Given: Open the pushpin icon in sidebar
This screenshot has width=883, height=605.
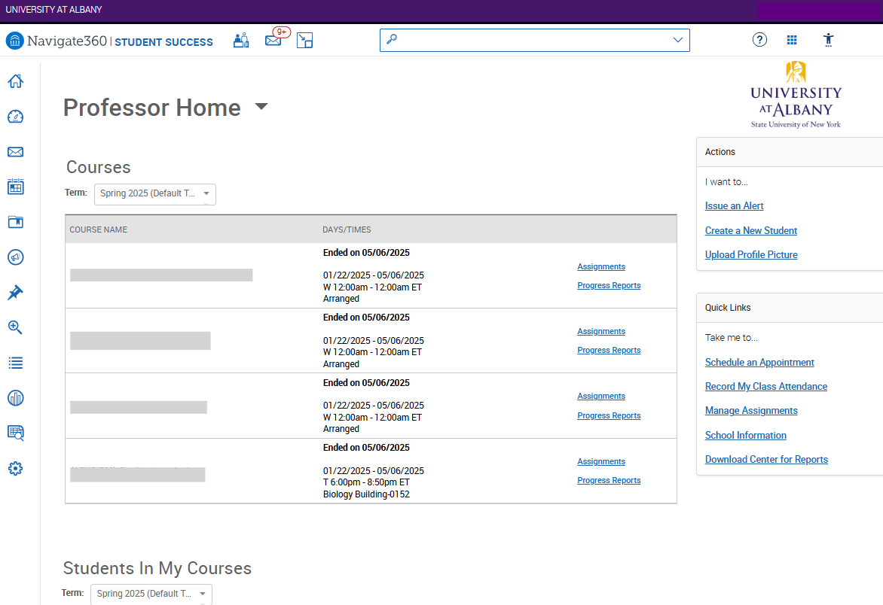Looking at the screenshot, I should pos(15,293).
